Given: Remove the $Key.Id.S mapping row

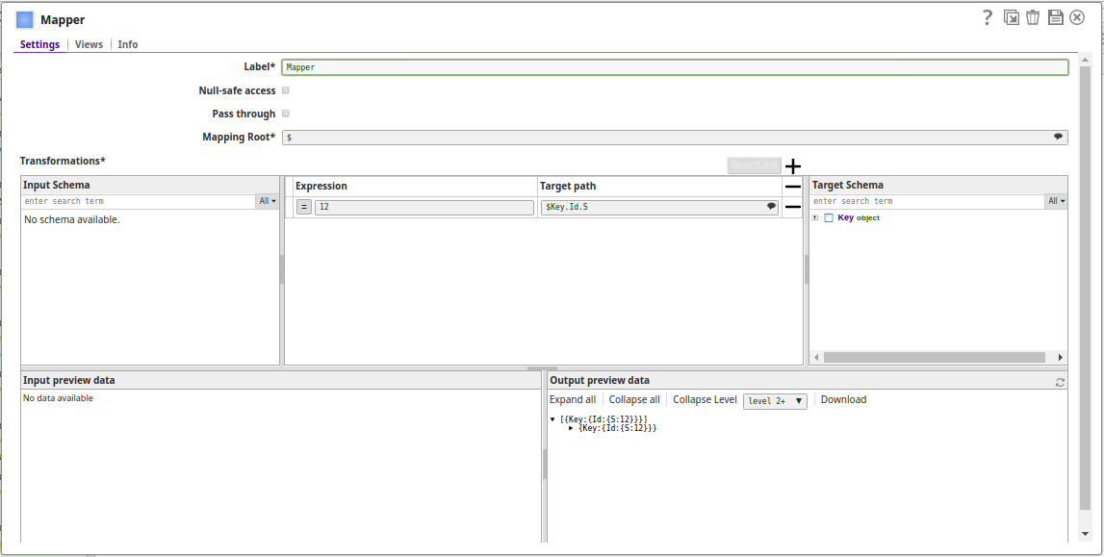Looking at the screenshot, I should pyautogui.click(x=793, y=208).
